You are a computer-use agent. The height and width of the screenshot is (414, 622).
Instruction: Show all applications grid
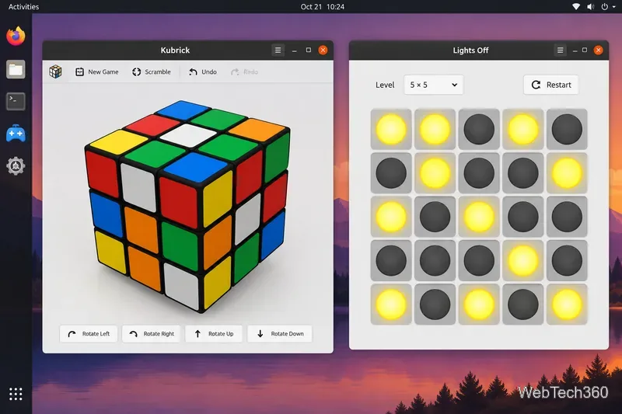[x=16, y=394]
